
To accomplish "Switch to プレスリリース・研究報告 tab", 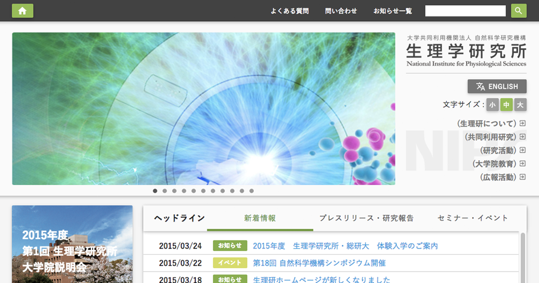I will pyautogui.click(x=366, y=218).
